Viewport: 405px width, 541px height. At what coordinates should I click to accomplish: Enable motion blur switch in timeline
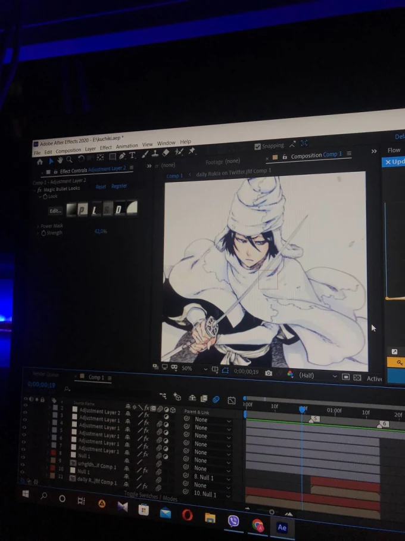[x=216, y=398]
